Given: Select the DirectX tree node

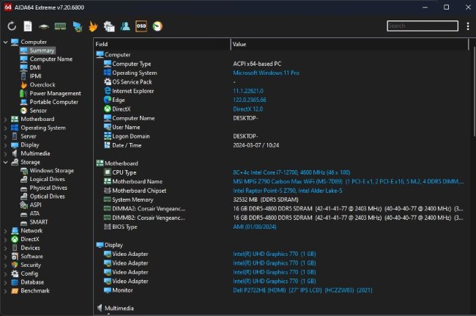Looking at the screenshot, I should [30, 239].
